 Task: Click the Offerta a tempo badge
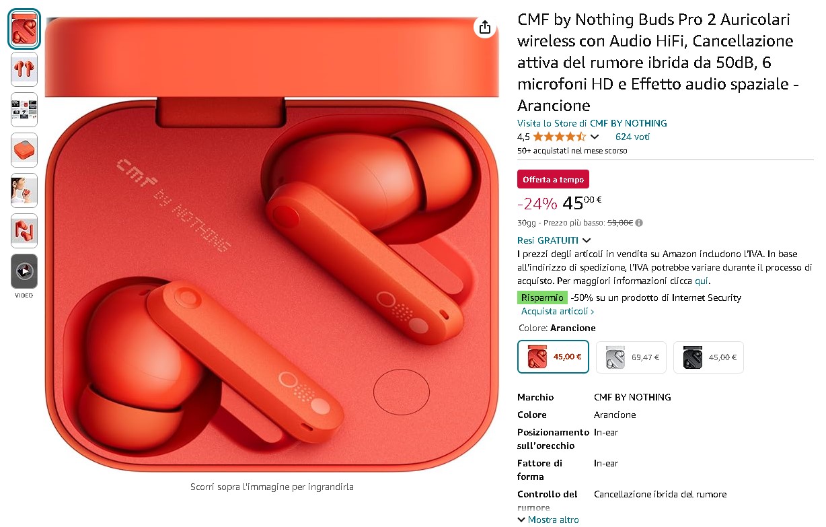click(x=553, y=180)
